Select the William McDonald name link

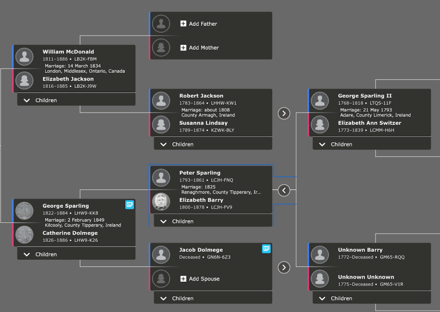click(68, 52)
